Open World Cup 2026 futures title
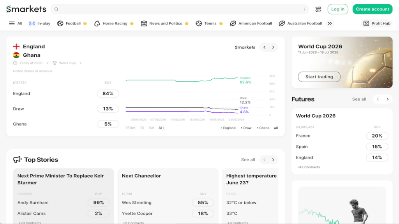The width and height of the screenshot is (399, 224). click(316, 116)
